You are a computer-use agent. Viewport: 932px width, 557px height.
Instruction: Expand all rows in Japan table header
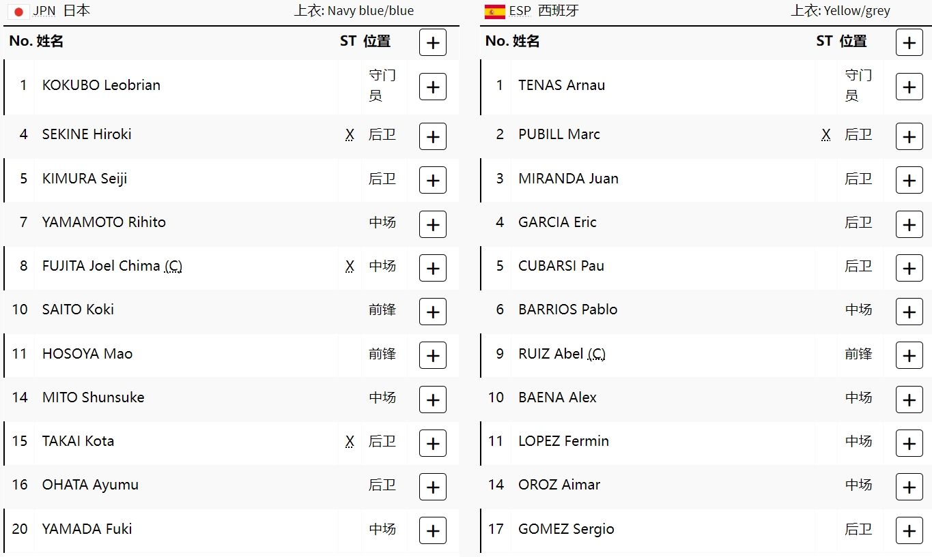coord(432,43)
